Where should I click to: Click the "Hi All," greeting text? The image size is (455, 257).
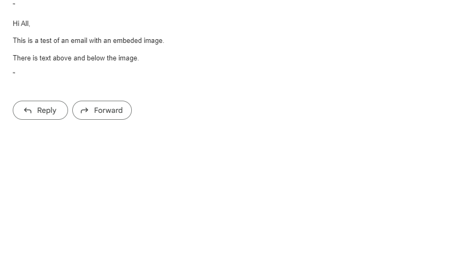(21, 24)
